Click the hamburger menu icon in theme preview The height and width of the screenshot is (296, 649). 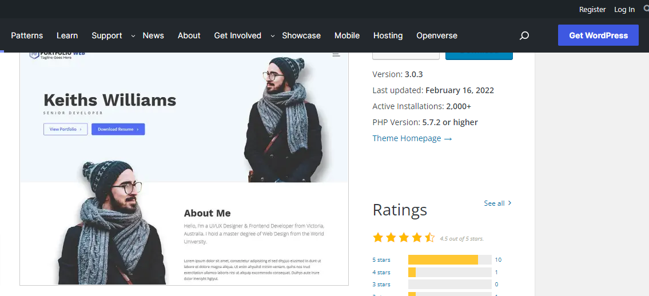[336, 54]
